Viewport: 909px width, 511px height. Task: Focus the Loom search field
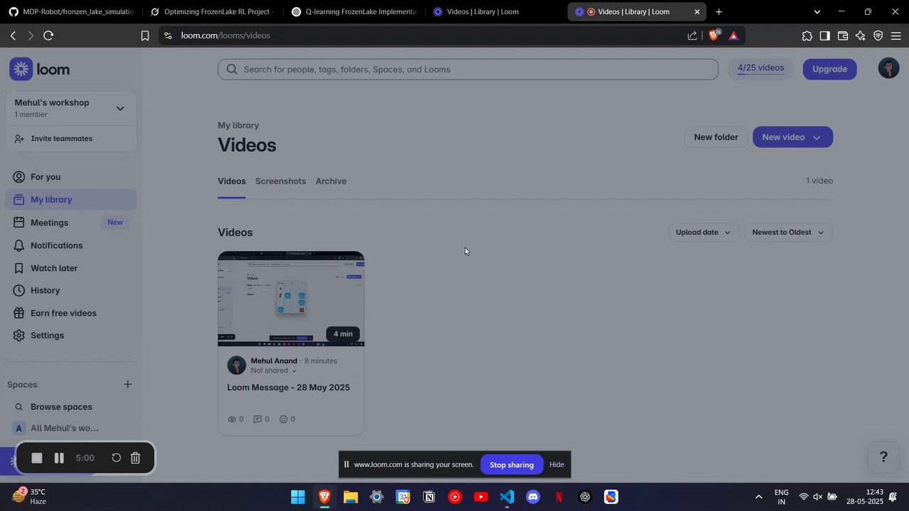[x=468, y=69]
